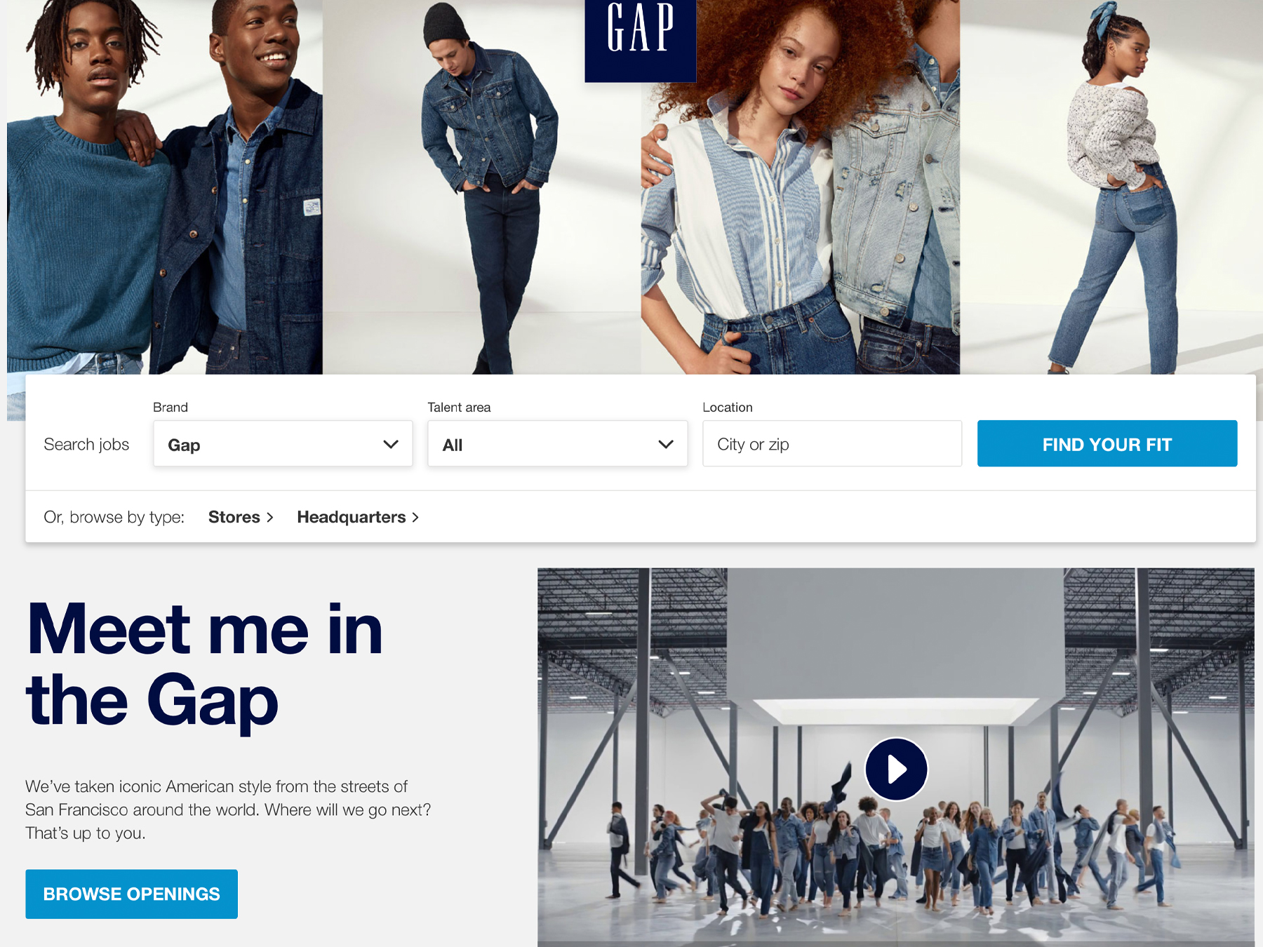Click the arrow icon next to Stores
The height and width of the screenshot is (947, 1263).
(270, 518)
